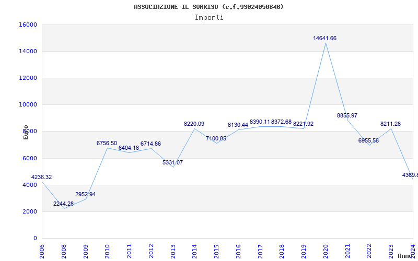The width and height of the screenshot is (418, 261).
Task: Click x-axis year label 2023
Action: tap(391, 252)
